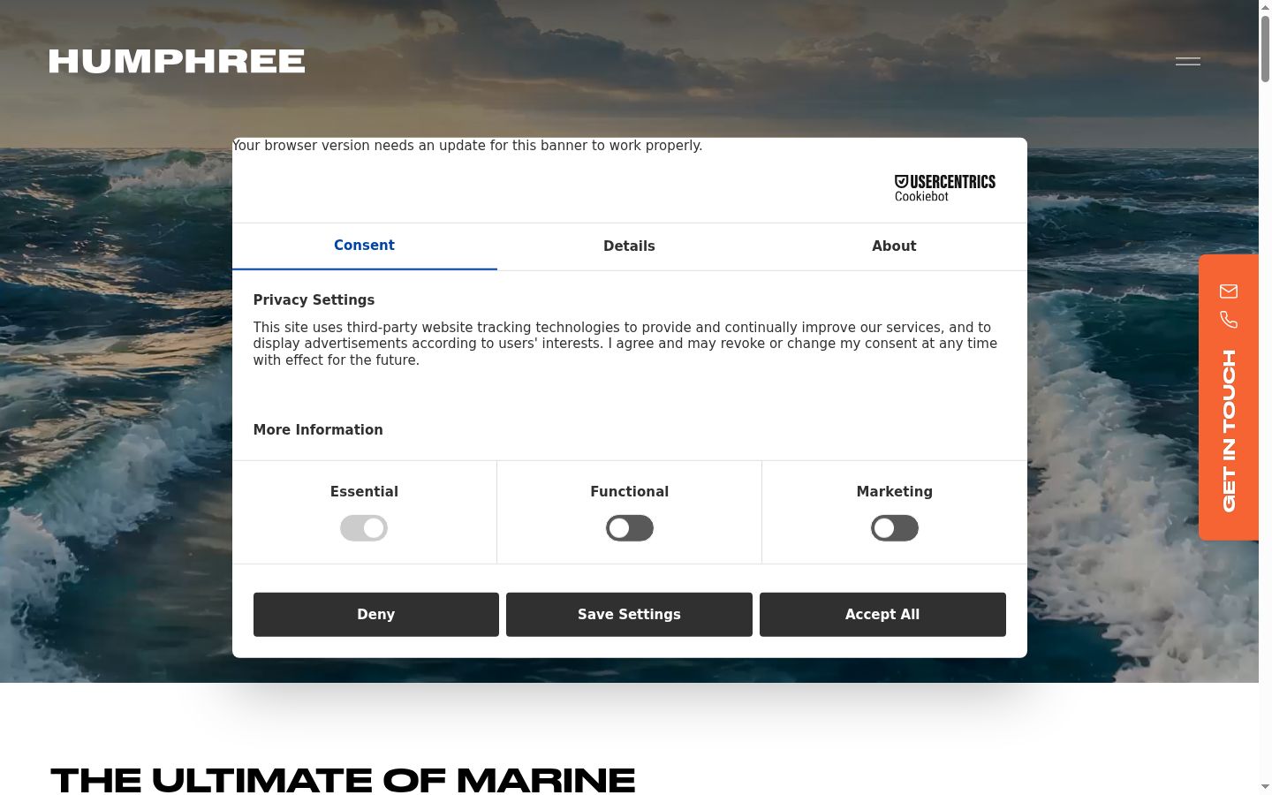Click the phone icon in orange panel

point(1229,320)
